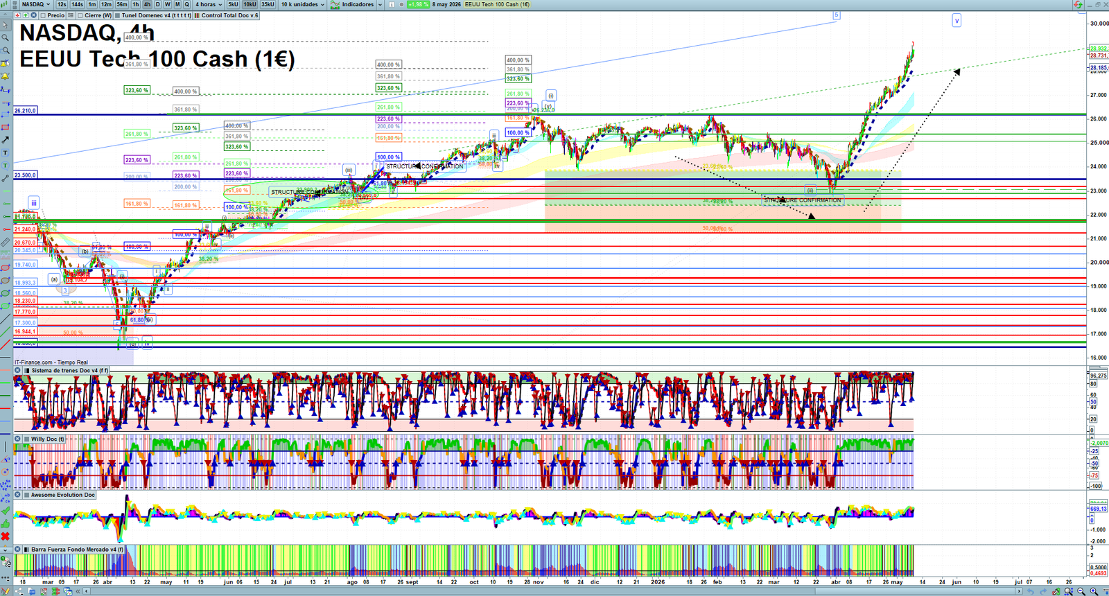Screen dimensions: 1109x596
Task: Toggle the Cierre (W) checkbox
Action: [80, 15]
